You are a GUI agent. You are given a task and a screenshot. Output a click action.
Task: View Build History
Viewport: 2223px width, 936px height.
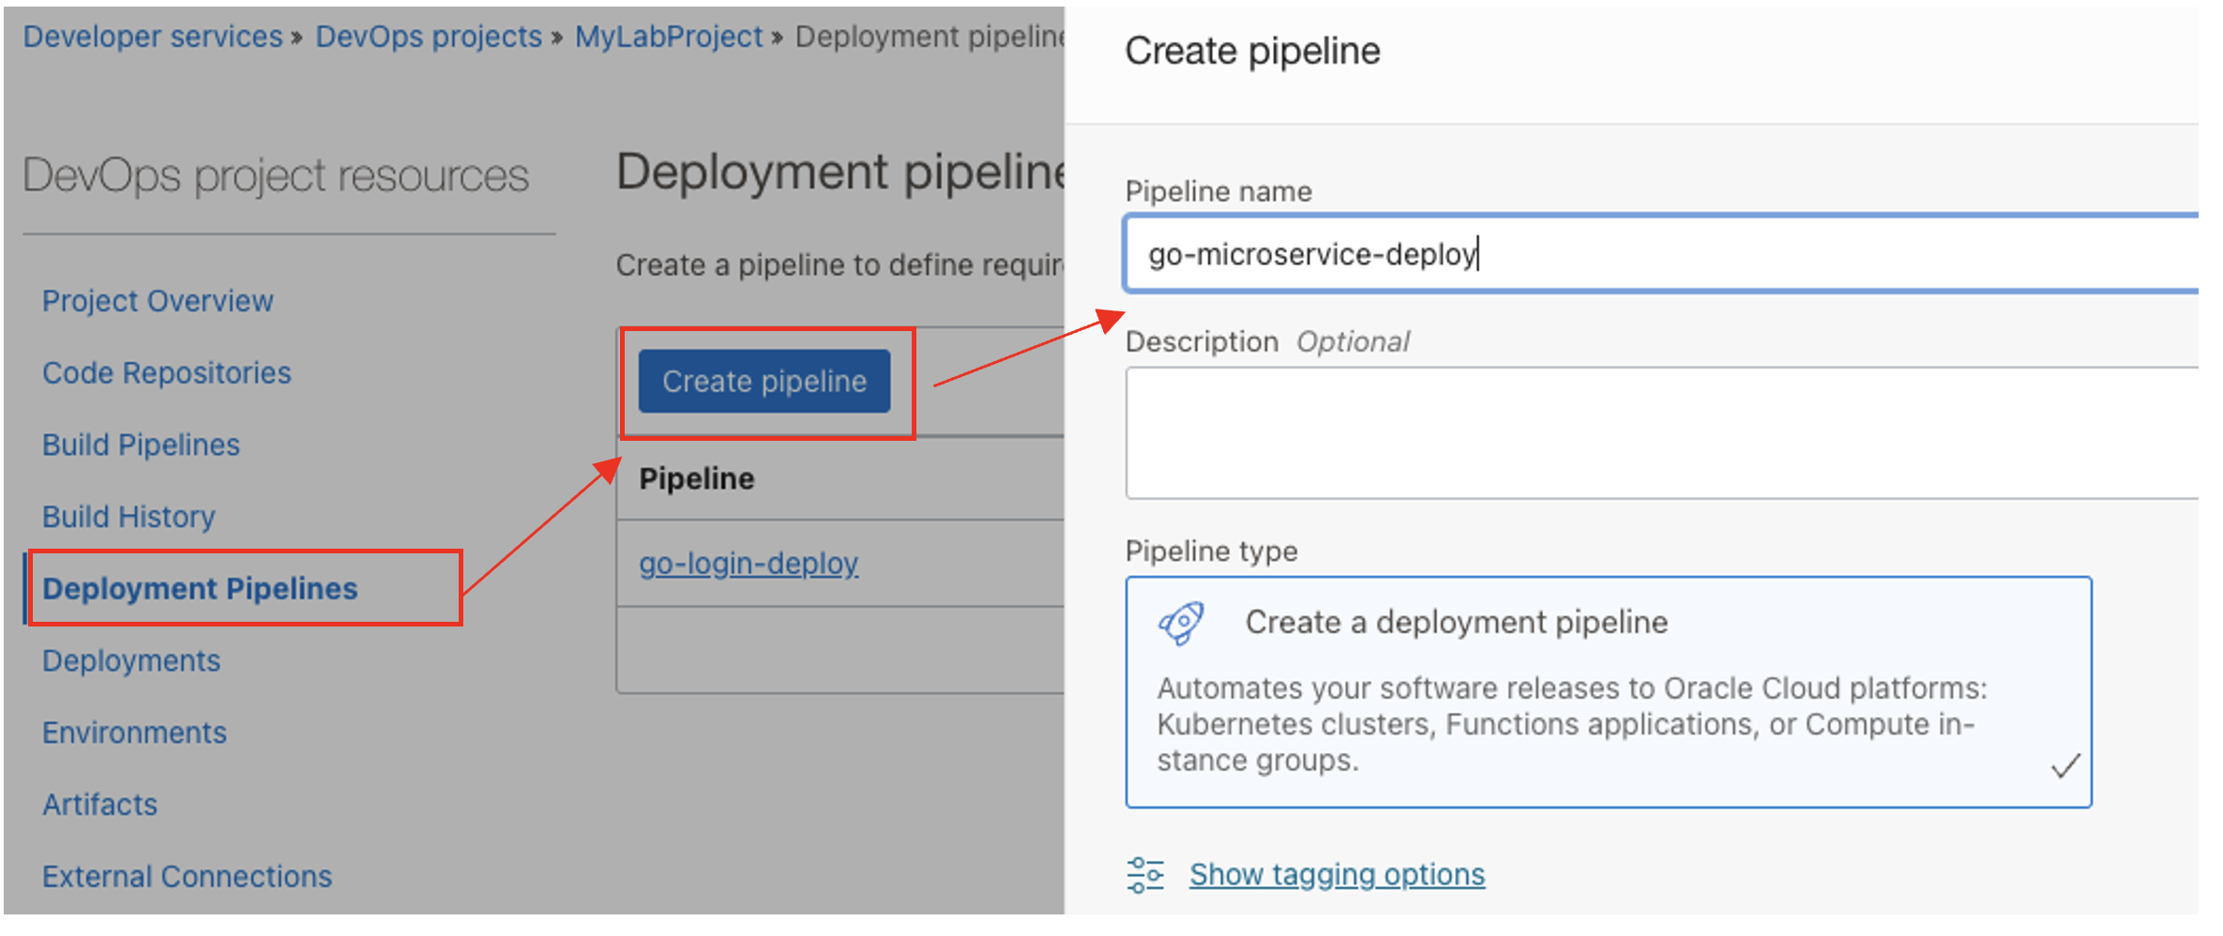[x=128, y=516]
